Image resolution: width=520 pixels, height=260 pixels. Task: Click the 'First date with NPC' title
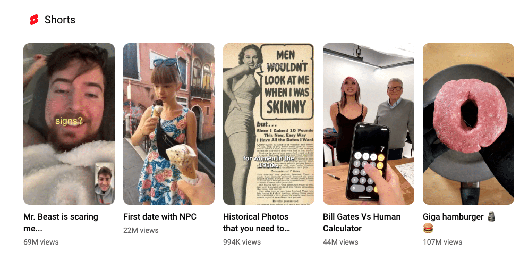coord(160,217)
